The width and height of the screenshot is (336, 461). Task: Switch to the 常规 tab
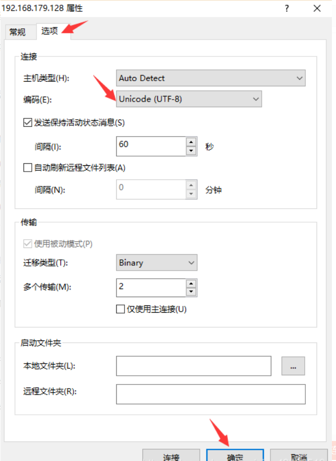[x=17, y=31]
